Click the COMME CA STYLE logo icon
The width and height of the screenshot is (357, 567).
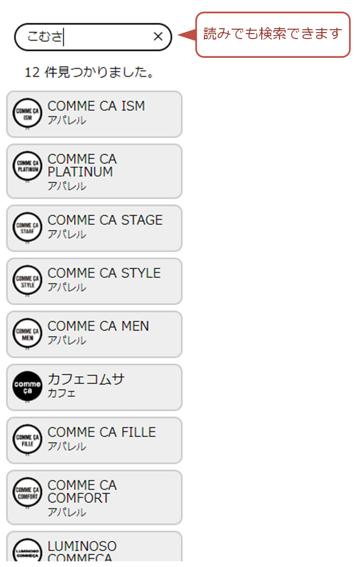click(28, 280)
